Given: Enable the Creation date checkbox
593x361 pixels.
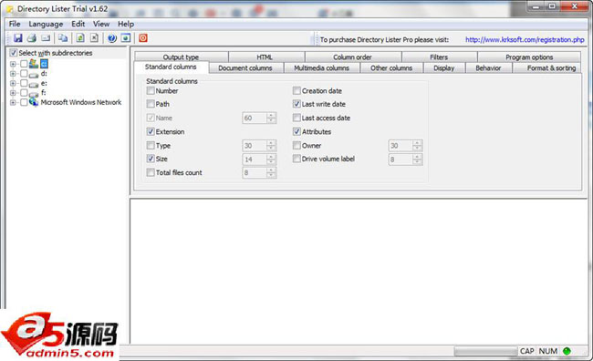Looking at the screenshot, I should (296, 91).
